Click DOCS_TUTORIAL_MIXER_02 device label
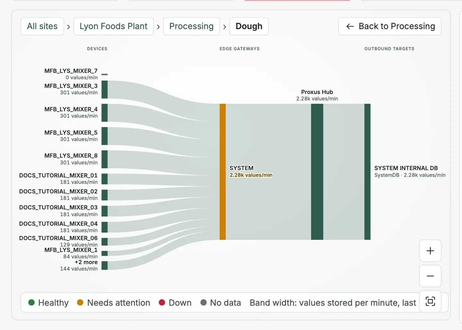Screen dimensions: 462x330 58,192
